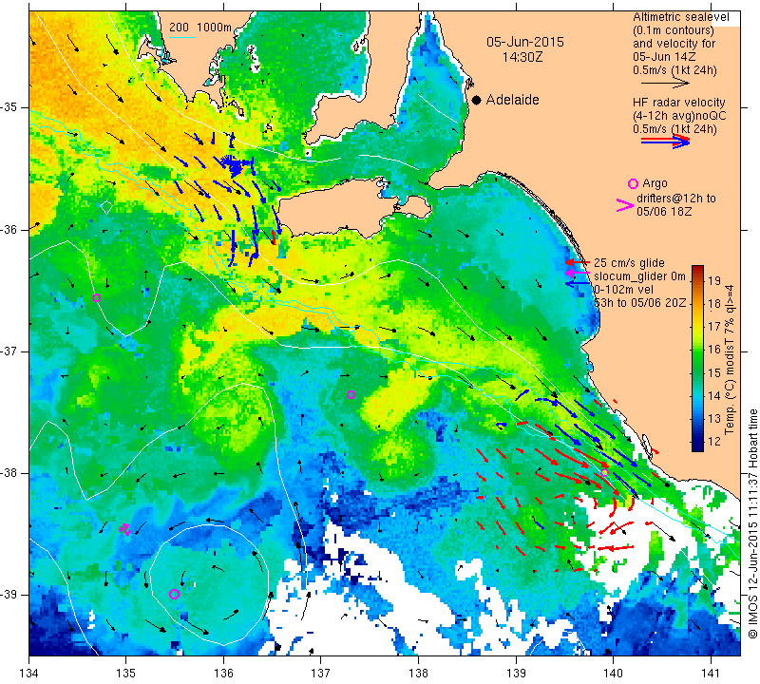This screenshot has height=684, width=760.
Task: Click latitude axis label '-36'
Action: (10, 230)
